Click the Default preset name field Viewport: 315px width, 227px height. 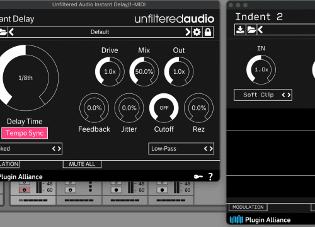point(100,32)
